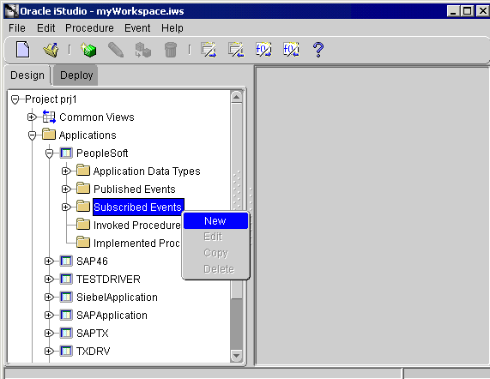Collapse the PeopleSoft node

[x=49, y=153]
